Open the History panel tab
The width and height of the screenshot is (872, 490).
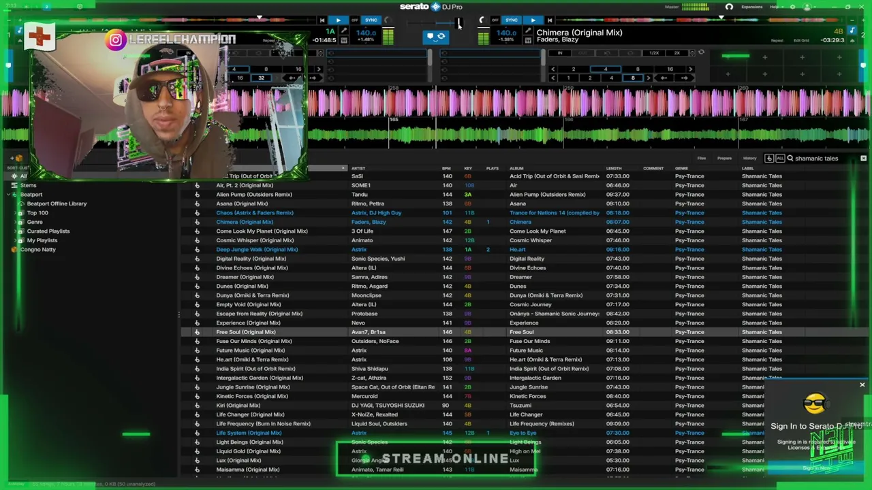[749, 159]
